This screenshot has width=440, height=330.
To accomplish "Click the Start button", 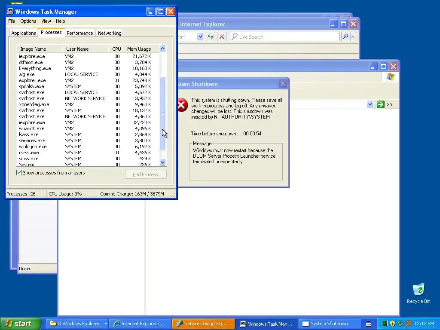I will 20,324.
